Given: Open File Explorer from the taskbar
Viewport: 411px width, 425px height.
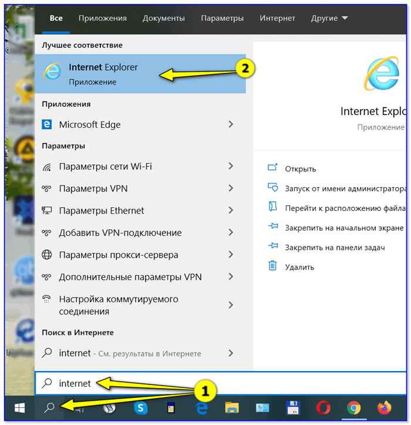Looking at the screenshot, I should tap(232, 407).
